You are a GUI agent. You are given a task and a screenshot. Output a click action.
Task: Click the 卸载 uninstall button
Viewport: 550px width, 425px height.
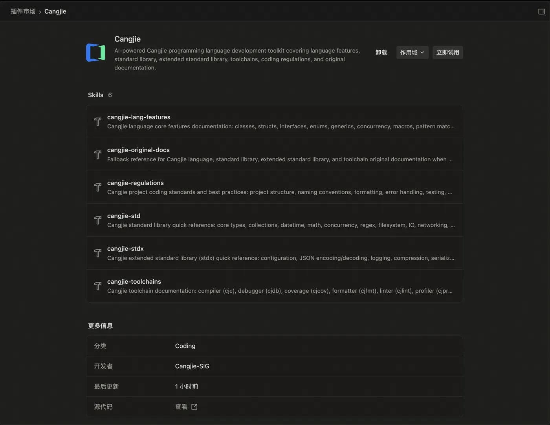pyautogui.click(x=381, y=53)
